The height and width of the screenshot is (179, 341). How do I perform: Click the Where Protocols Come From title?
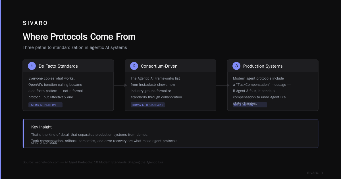(x=79, y=37)
